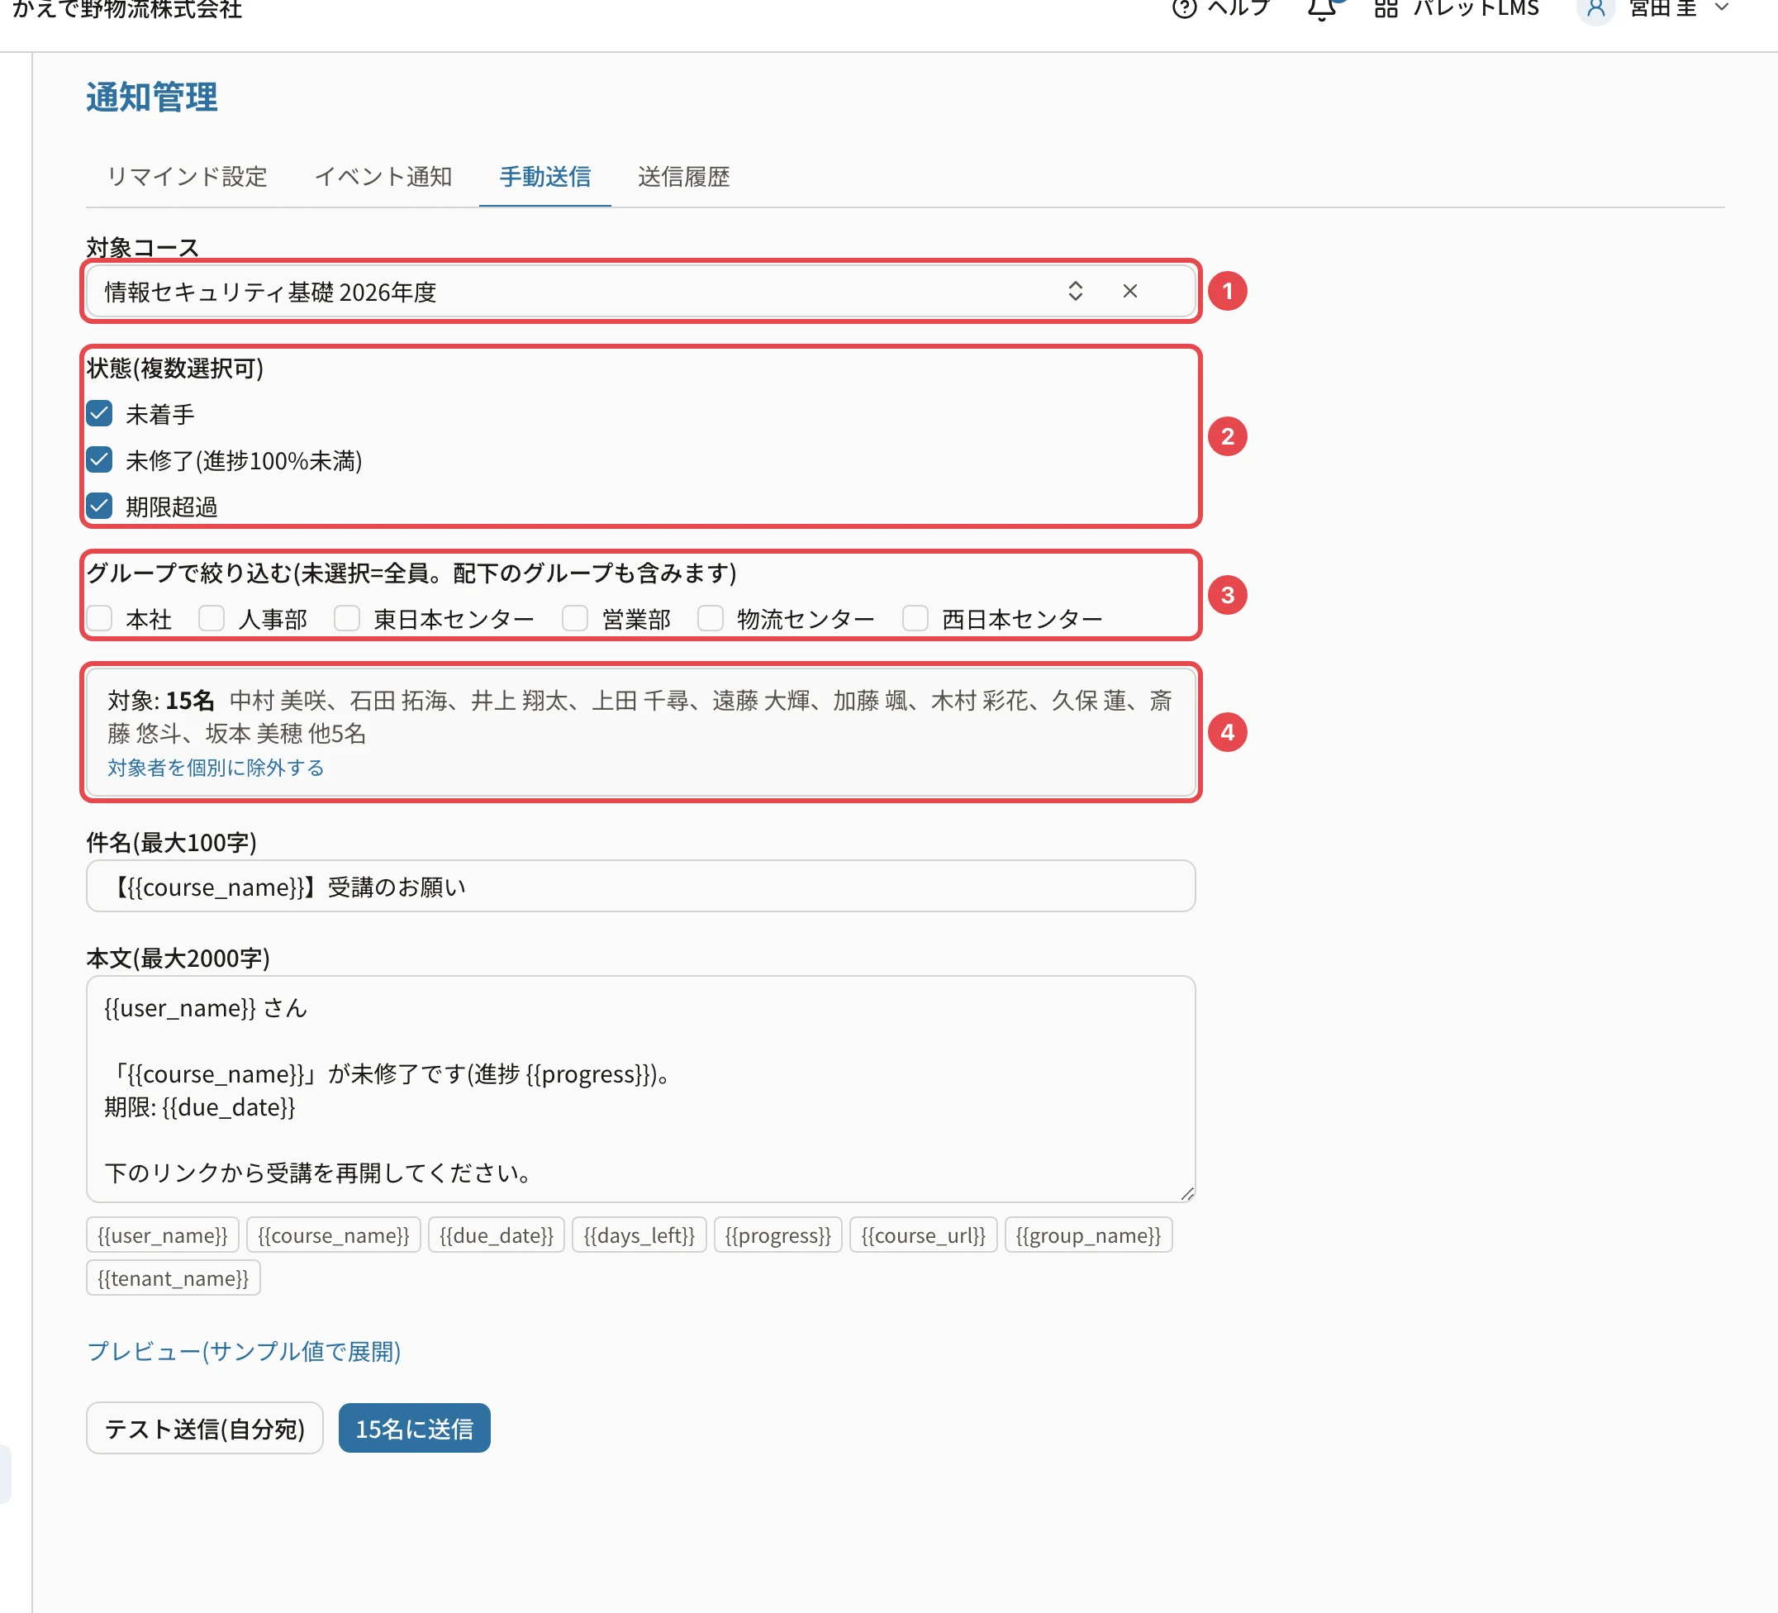Insert the {{course_url}} variable chip
Image resolution: width=1778 pixels, height=1613 pixels.
point(924,1235)
